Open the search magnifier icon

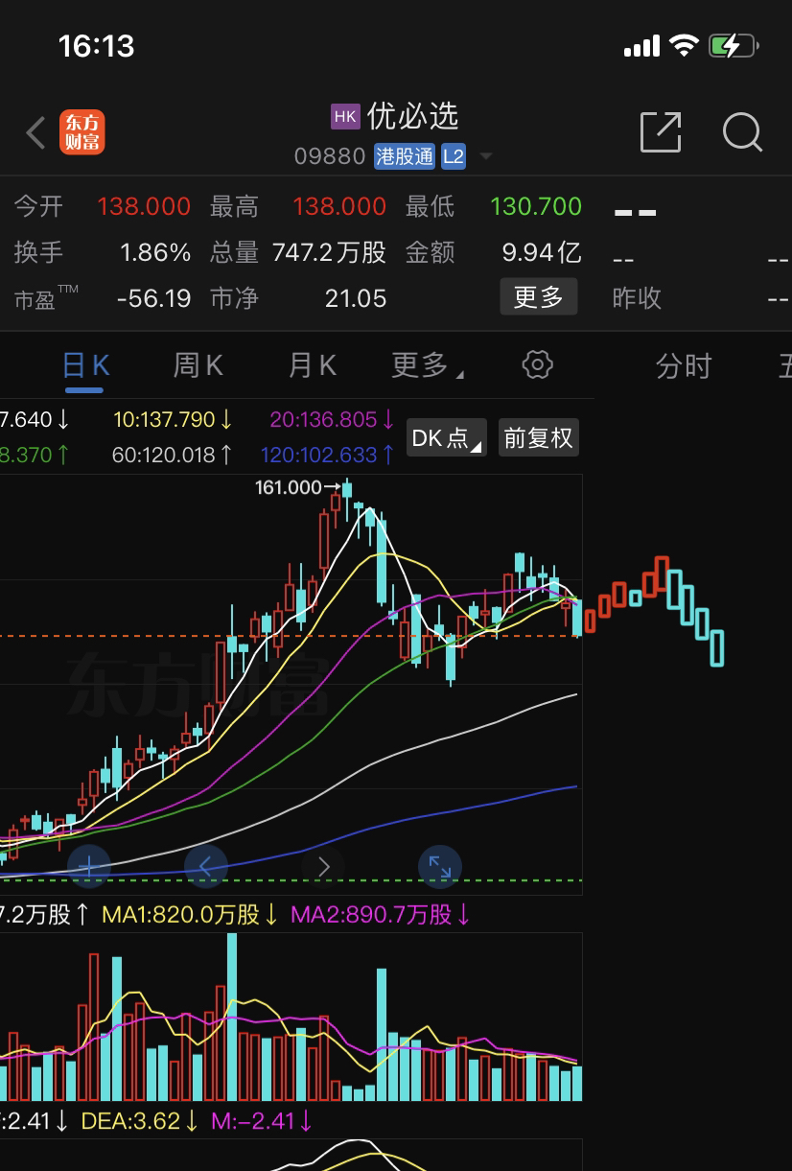pos(742,132)
